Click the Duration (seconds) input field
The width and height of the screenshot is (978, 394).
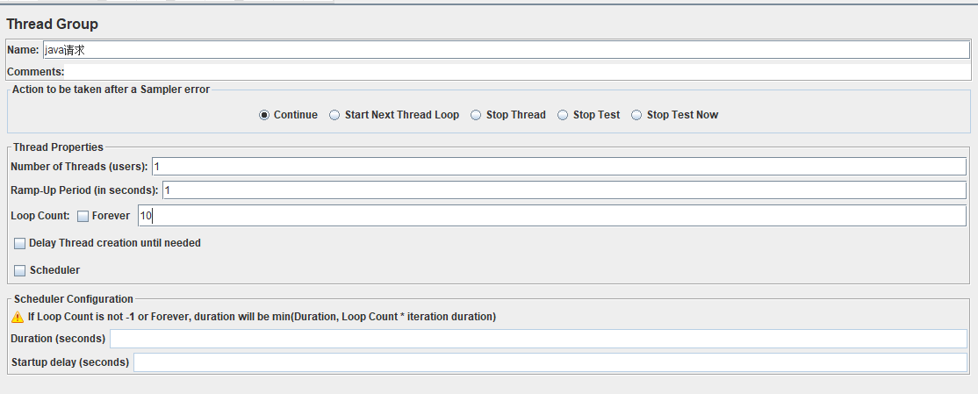click(537, 339)
